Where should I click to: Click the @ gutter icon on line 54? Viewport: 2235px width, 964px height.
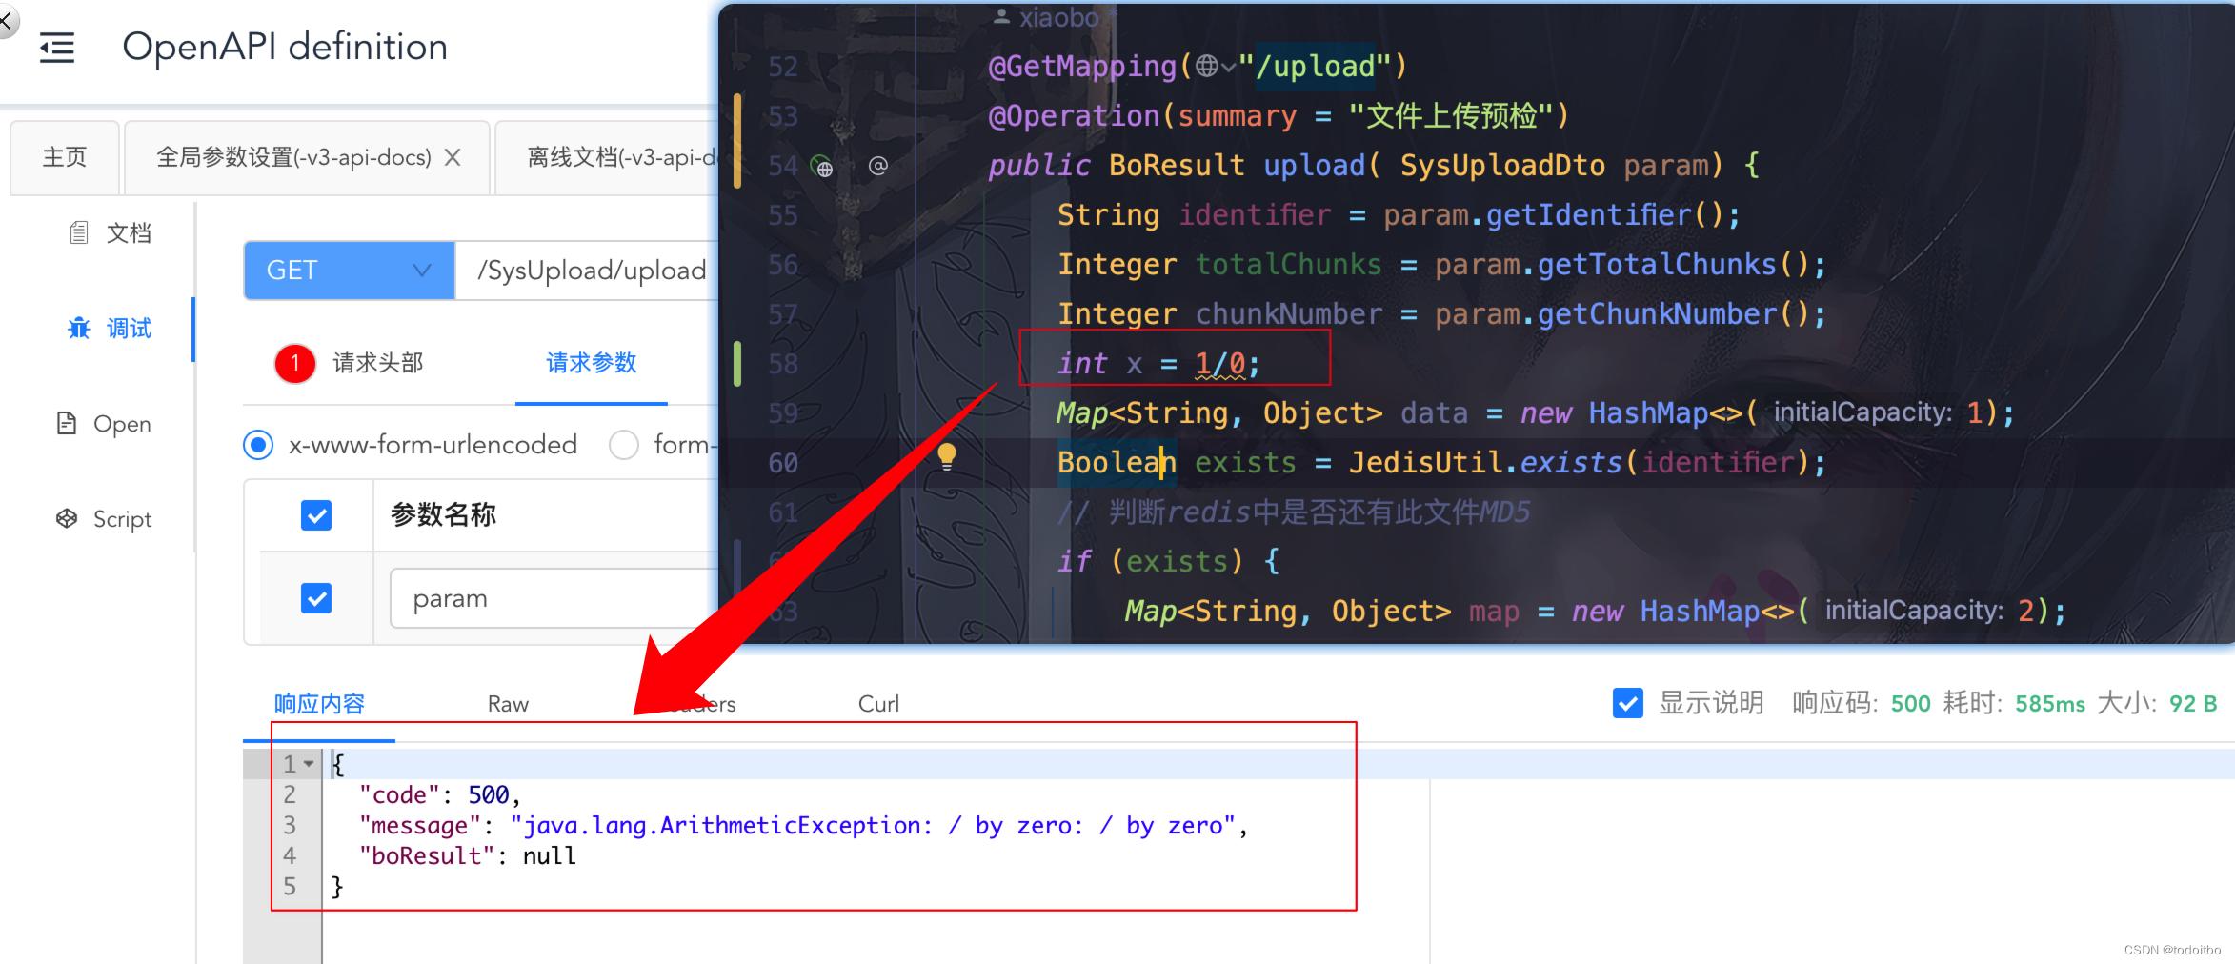click(x=878, y=166)
